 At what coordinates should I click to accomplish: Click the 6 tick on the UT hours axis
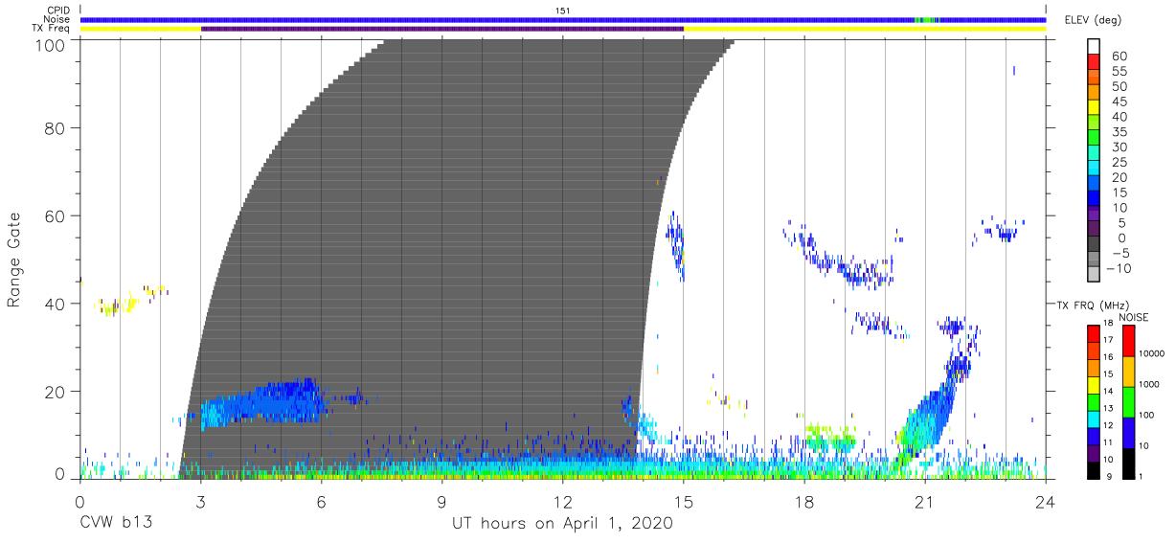click(321, 502)
